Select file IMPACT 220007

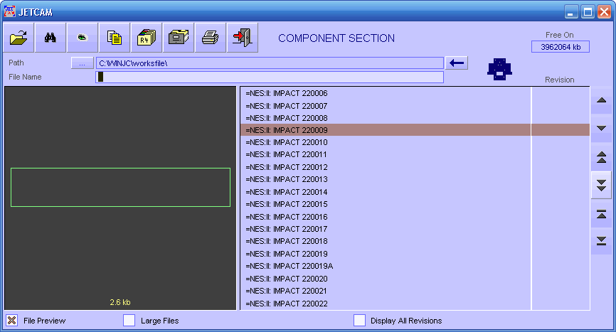[386, 106]
